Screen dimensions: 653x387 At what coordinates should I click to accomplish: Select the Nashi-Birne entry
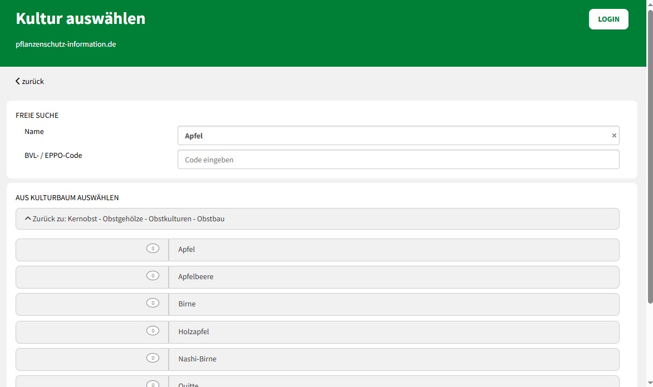393,359
